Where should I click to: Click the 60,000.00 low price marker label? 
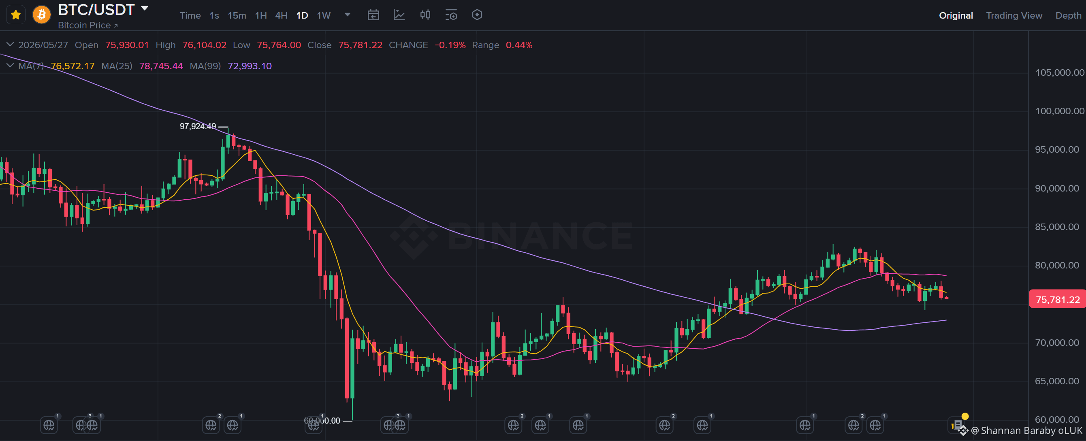[322, 420]
